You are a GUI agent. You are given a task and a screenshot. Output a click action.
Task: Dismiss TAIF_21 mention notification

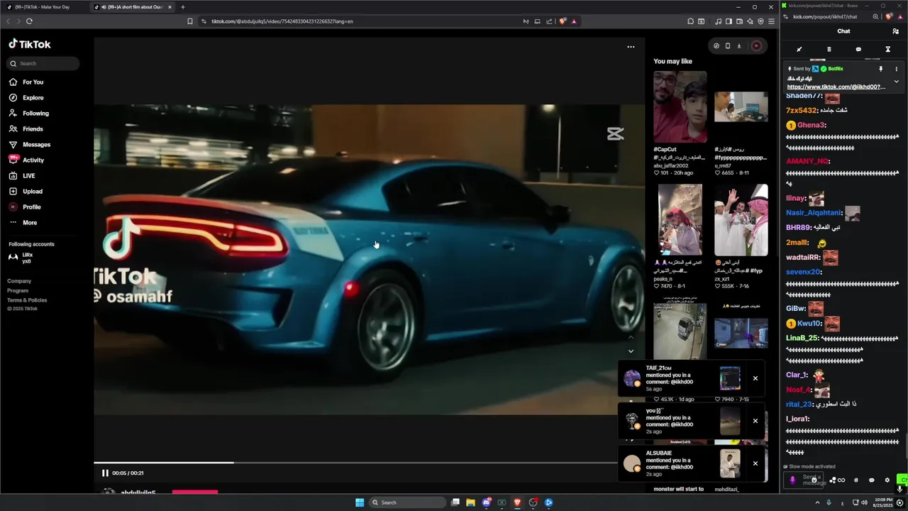point(755,378)
